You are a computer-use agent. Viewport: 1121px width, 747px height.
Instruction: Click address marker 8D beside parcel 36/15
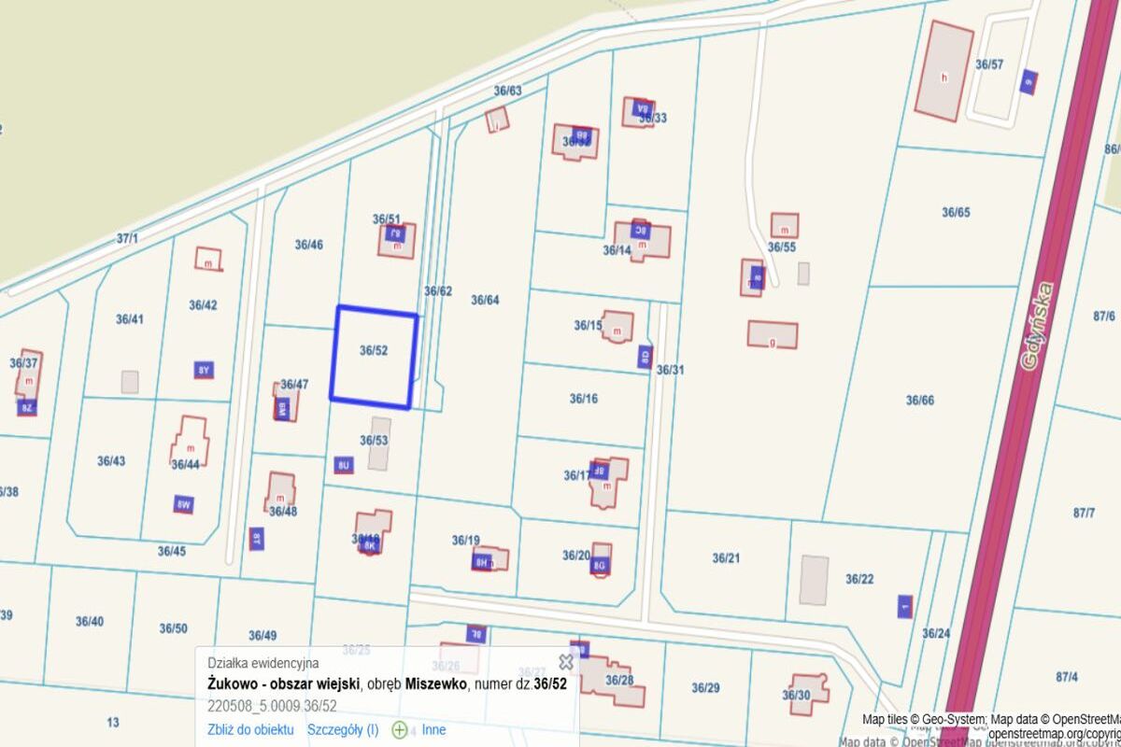pos(644,356)
